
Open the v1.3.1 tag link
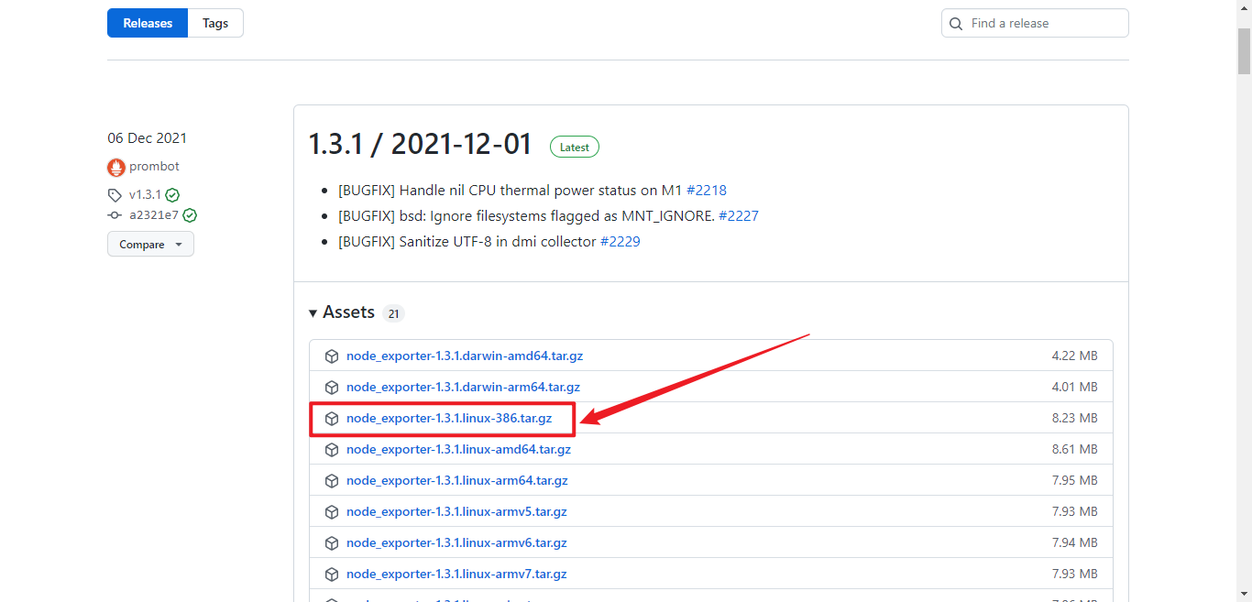click(145, 194)
